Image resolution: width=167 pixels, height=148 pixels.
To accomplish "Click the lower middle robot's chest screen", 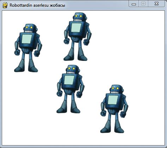I will point(69,80).
